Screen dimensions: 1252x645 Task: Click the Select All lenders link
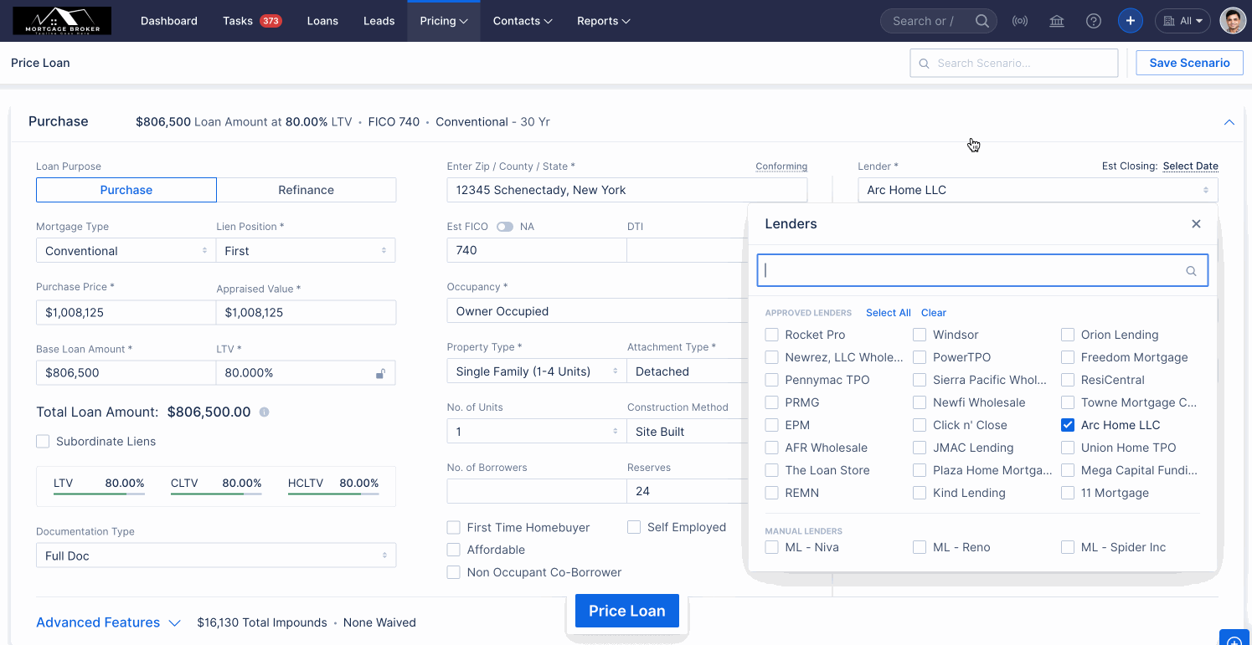tap(889, 312)
